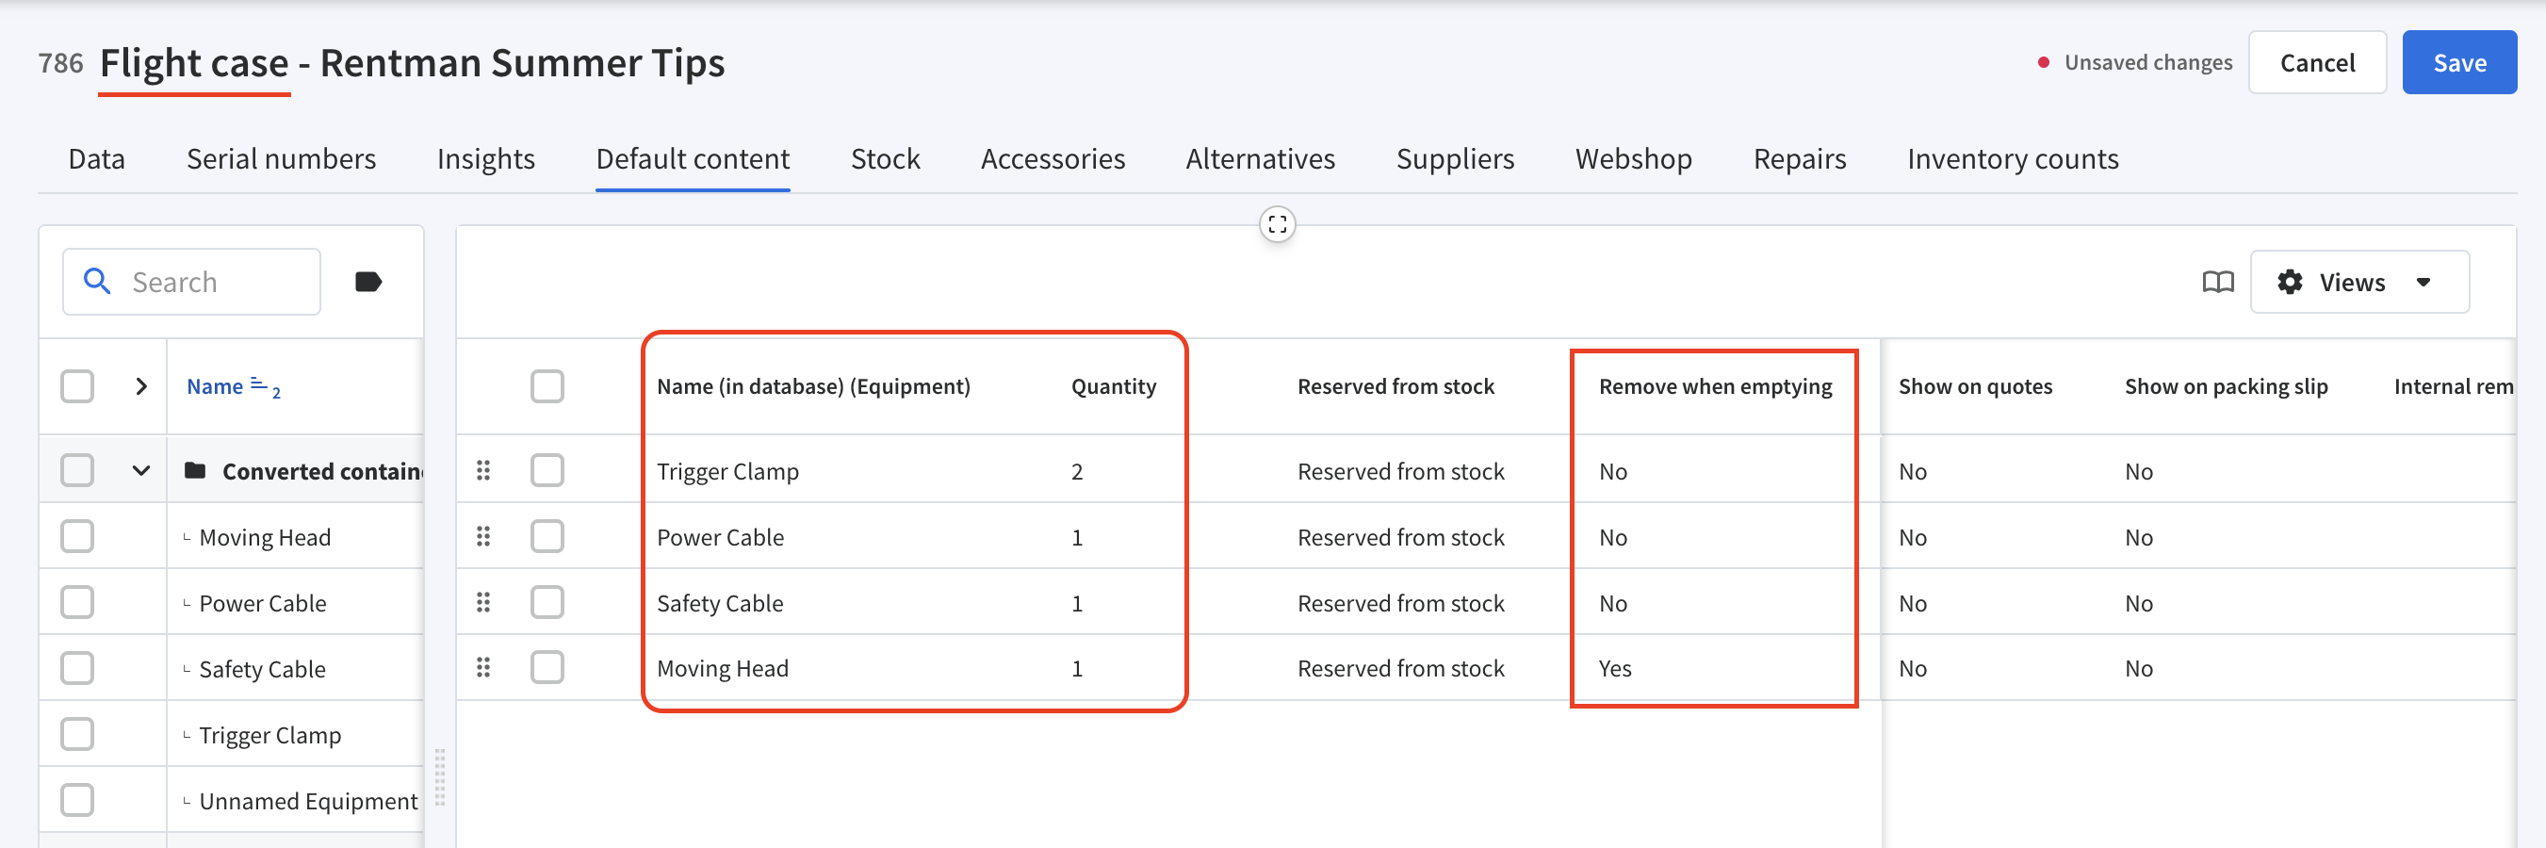This screenshot has height=848, width=2546.
Task: Select all equipment in left panel header checkbox
Action: tap(77, 386)
